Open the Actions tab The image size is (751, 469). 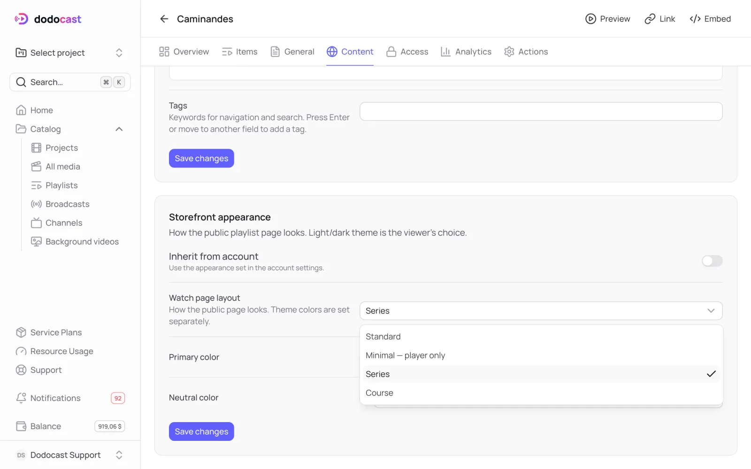point(526,52)
